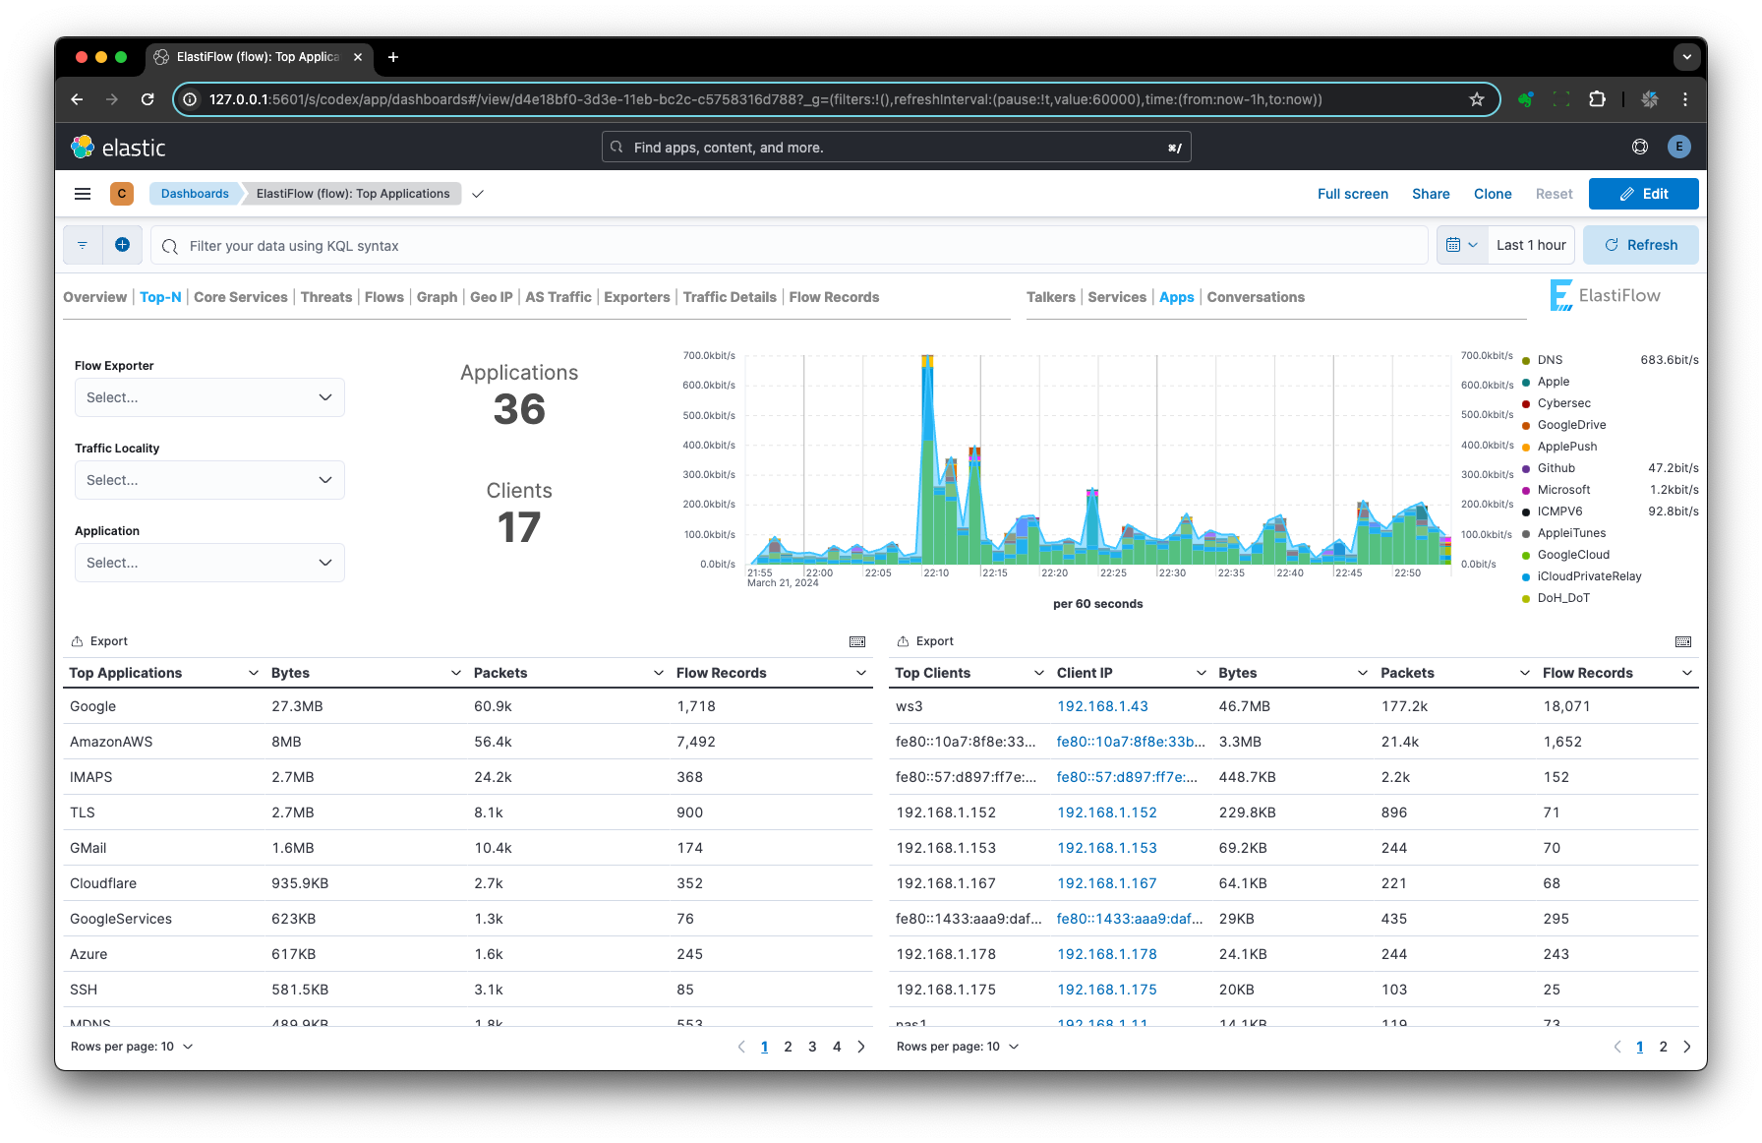Open the Share menu
The image size is (1762, 1143).
(1431, 194)
